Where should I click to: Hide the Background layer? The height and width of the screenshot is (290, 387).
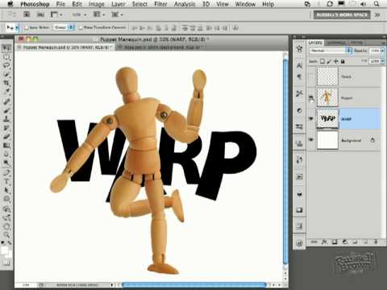click(x=311, y=140)
